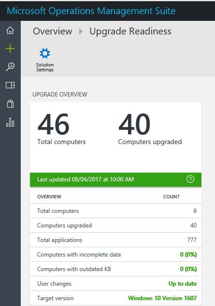The width and height of the screenshot is (215, 306).
Task: Click the Up to date user changes link
Action: (183, 284)
